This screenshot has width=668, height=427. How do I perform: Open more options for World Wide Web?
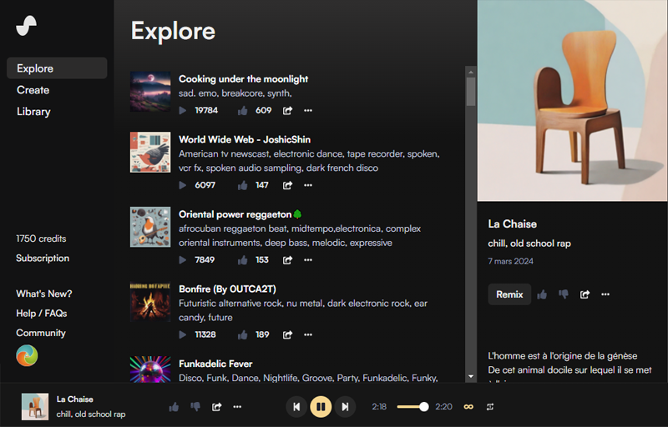pyautogui.click(x=308, y=185)
